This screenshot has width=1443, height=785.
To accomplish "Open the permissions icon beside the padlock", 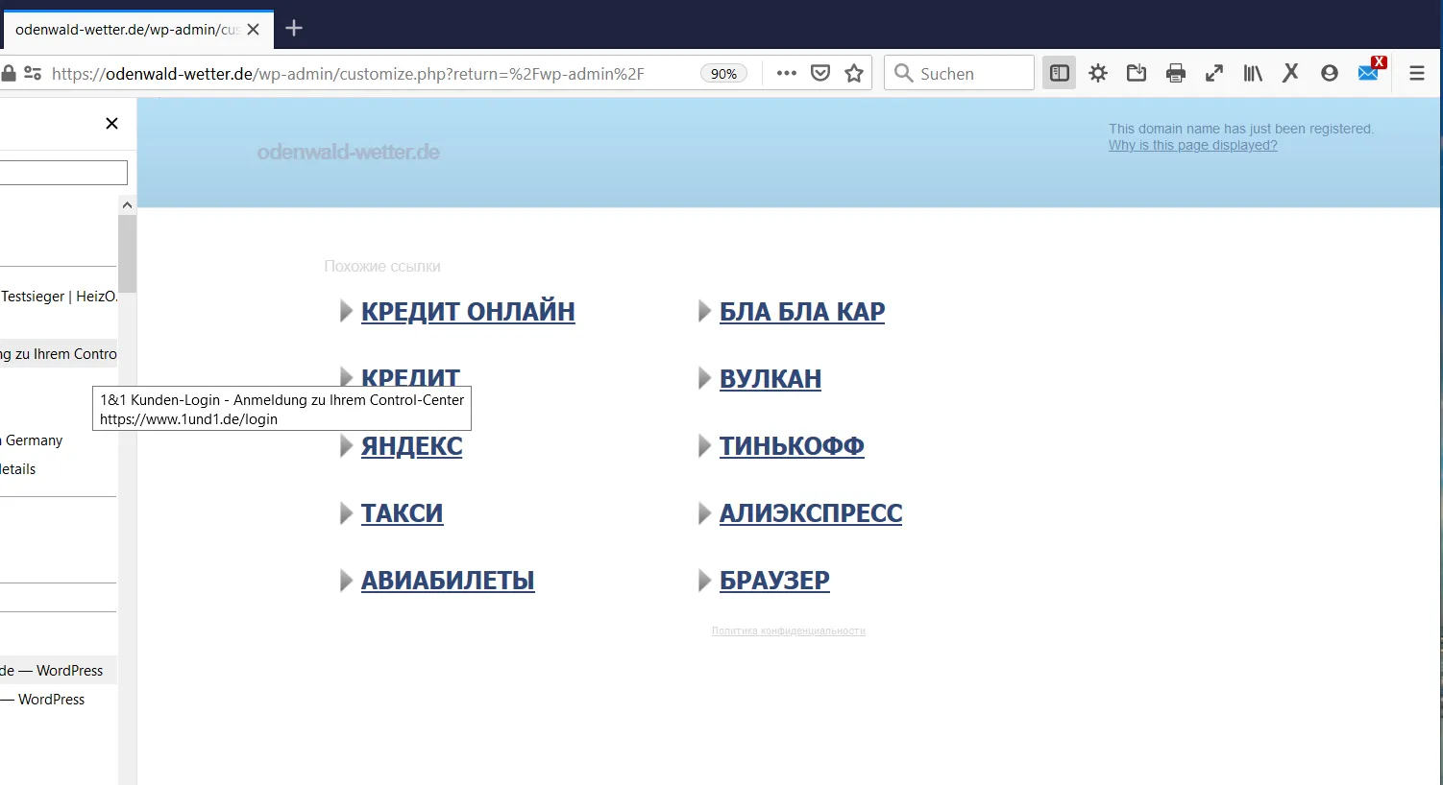I will pyautogui.click(x=33, y=73).
